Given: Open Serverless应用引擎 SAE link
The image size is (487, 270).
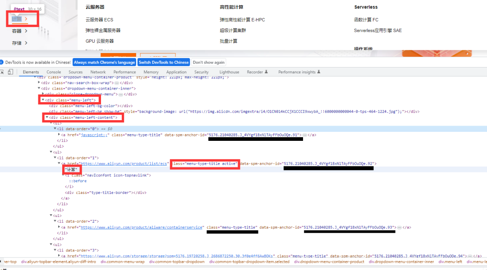Looking at the screenshot, I should click(x=378, y=31).
